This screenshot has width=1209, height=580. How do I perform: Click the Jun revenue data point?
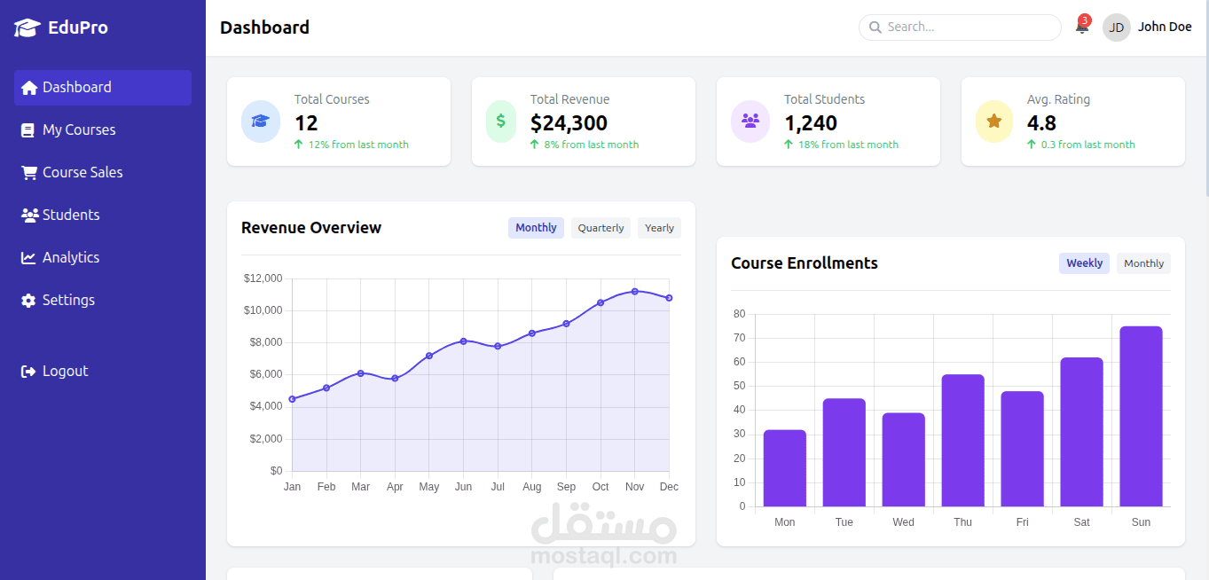464,341
